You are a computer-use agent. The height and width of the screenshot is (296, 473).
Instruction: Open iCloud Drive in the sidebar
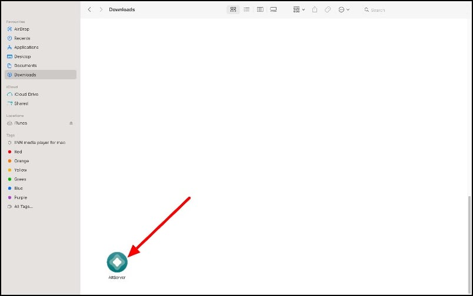tap(41, 94)
